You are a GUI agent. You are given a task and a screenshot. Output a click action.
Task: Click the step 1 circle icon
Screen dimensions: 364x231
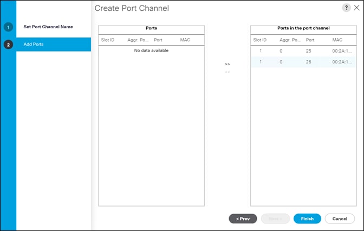(x=8, y=27)
